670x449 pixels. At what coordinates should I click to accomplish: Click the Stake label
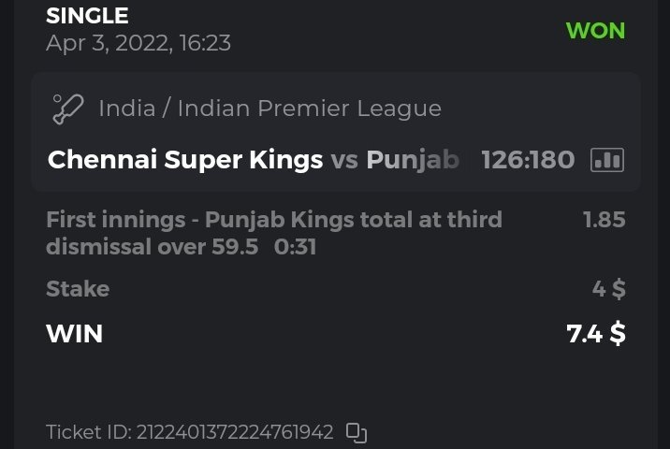78,289
